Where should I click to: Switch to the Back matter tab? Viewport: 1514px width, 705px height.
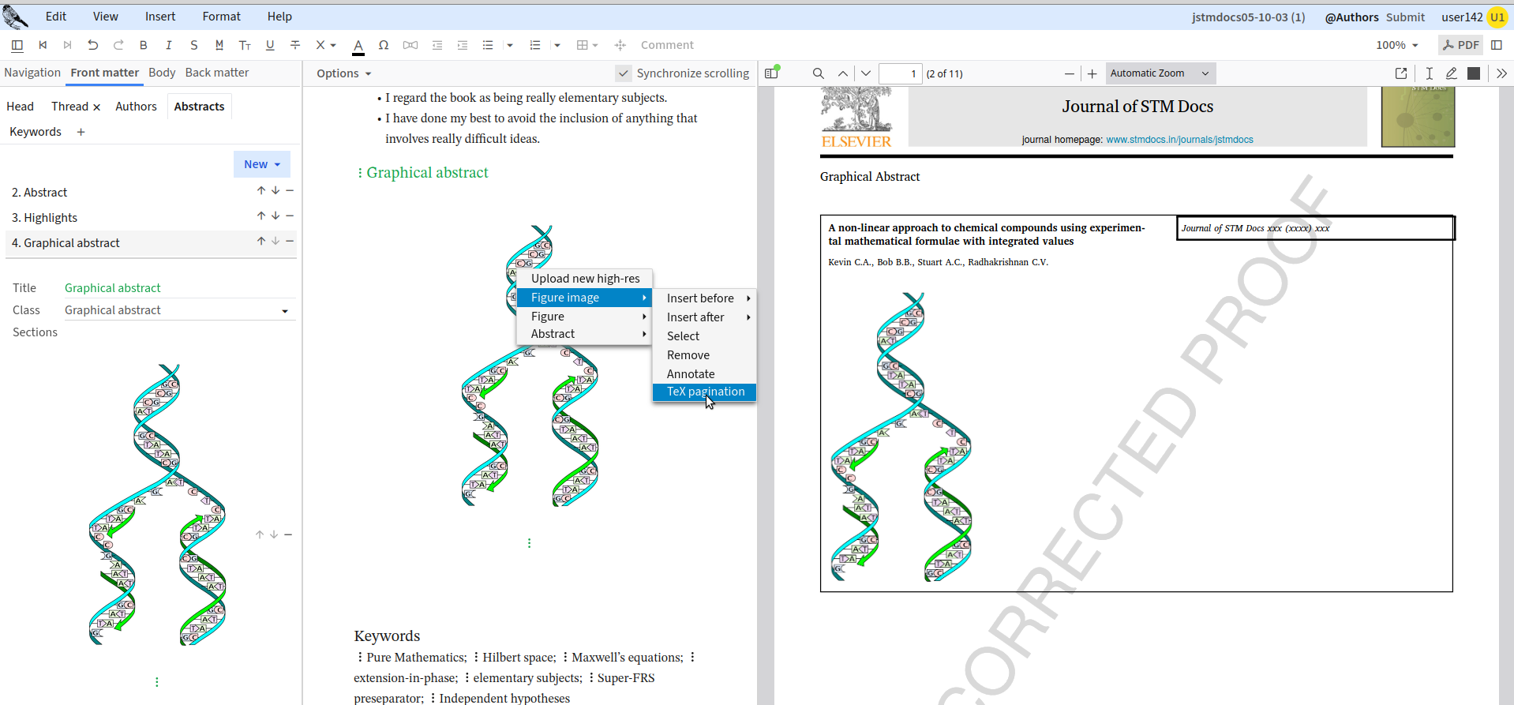pos(217,73)
